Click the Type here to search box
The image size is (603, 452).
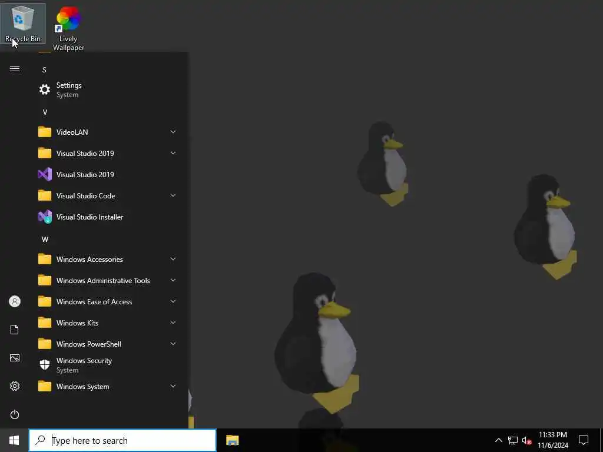click(x=122, y=440)
